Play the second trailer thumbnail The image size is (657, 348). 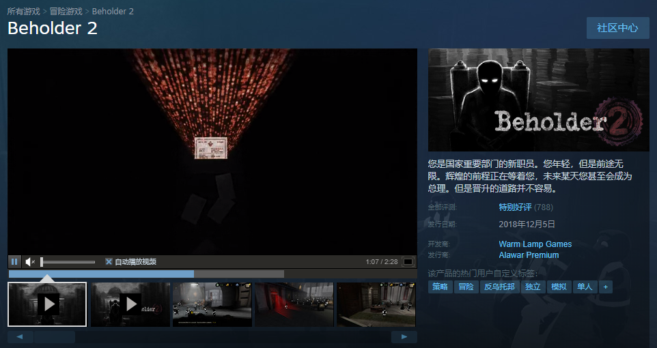click(130, 304)
